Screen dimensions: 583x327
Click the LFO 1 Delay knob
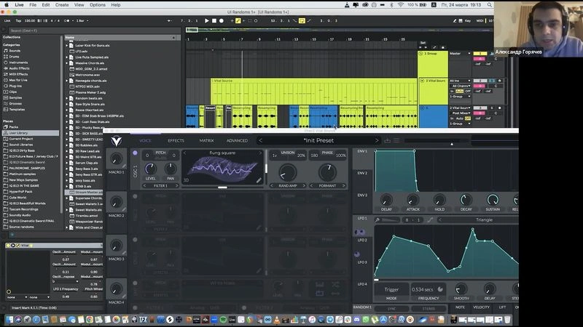489,288
